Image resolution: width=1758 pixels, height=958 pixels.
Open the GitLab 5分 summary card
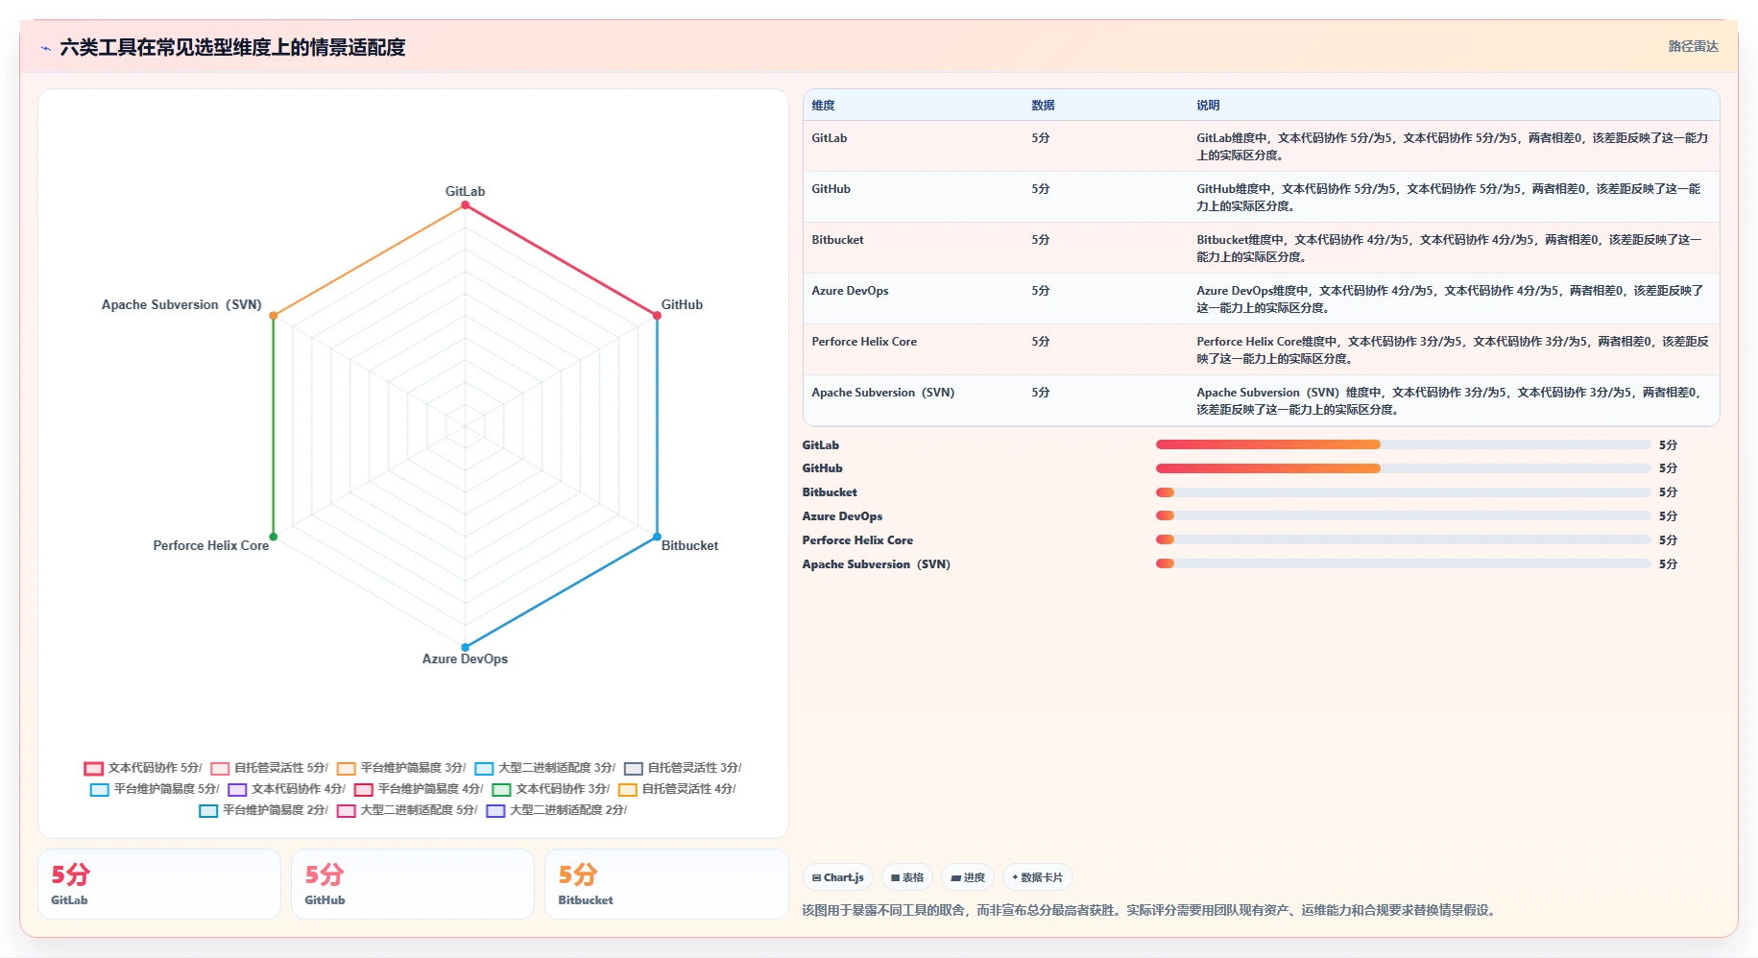tap(159, 884)
